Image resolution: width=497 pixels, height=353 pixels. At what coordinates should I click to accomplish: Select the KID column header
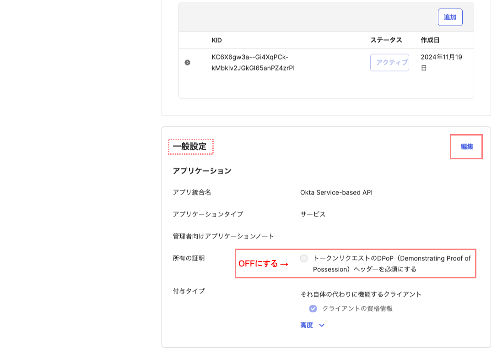coord(216,40)
